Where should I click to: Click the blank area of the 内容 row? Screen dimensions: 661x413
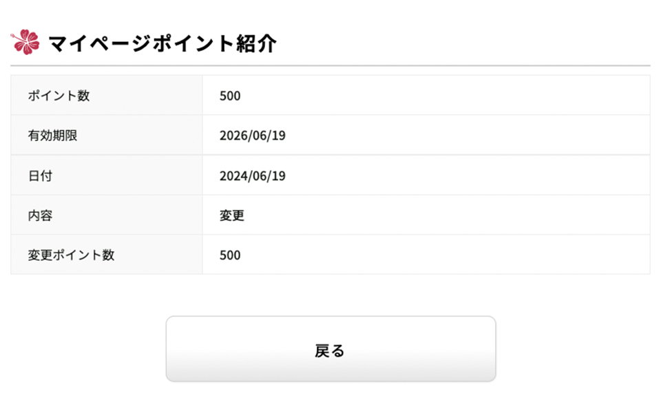click(447, 215)
